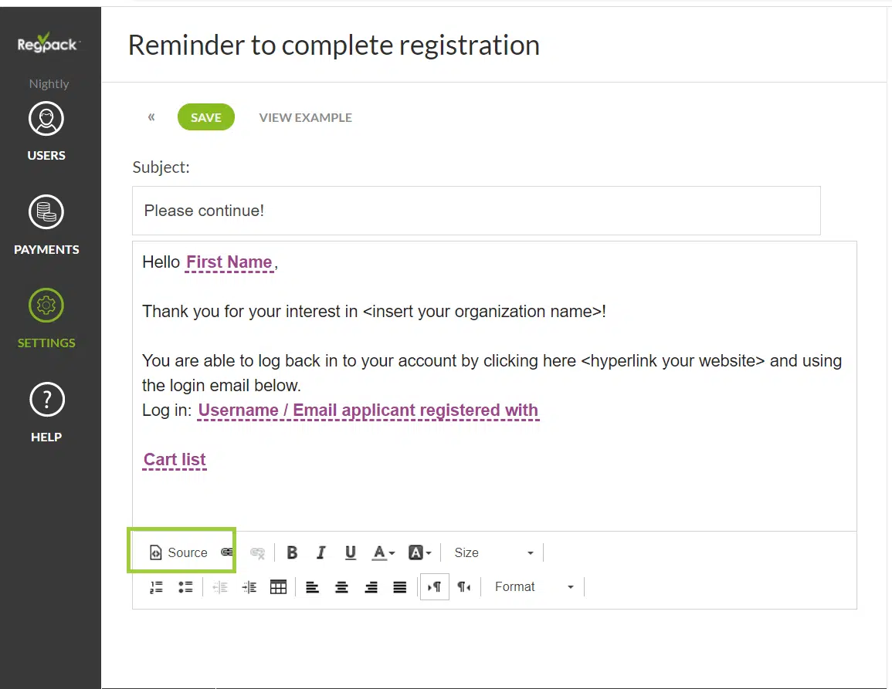Insert a numbered list
This screenshot has width=892, height=689.
pyautogui.click(x=156, y=587)
